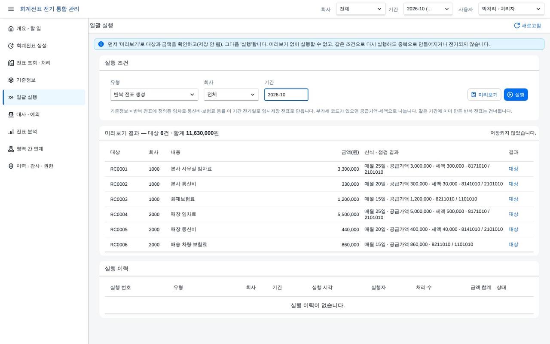Click the play icon on the 실행 button
This screenshot has height=344, width=550.
click(x=510, y=95)
